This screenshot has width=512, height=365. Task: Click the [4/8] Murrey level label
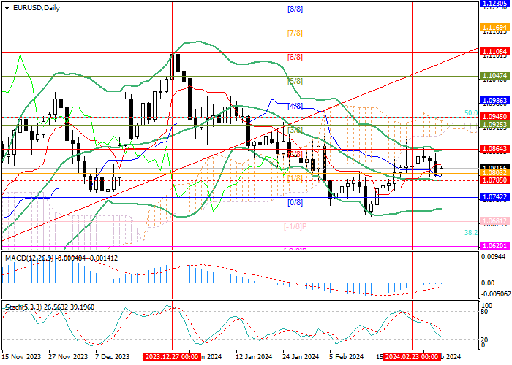[295, 106]
